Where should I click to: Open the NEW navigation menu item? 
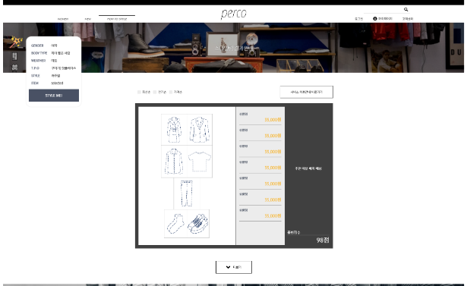(x=88, y=19)
